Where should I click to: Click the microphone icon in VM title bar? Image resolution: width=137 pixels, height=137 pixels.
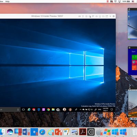point(83,16)
